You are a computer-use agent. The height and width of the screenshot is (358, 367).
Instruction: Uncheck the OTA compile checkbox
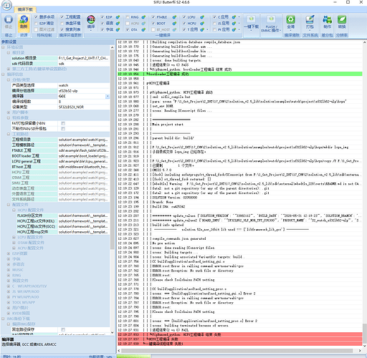[x=128, y=29]
